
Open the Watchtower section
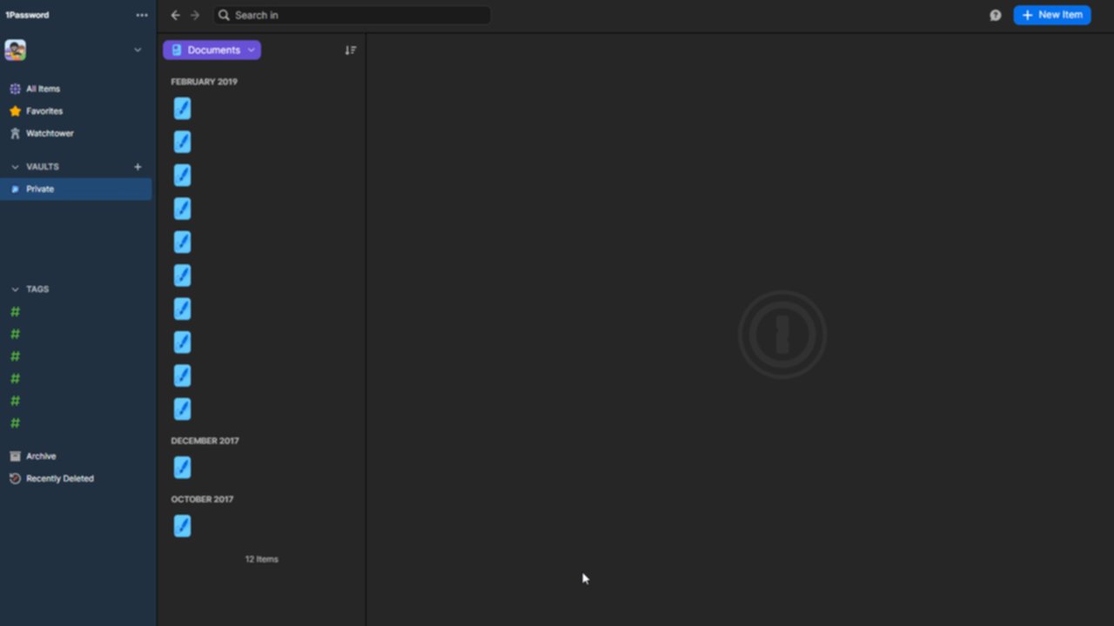[49, 134]
